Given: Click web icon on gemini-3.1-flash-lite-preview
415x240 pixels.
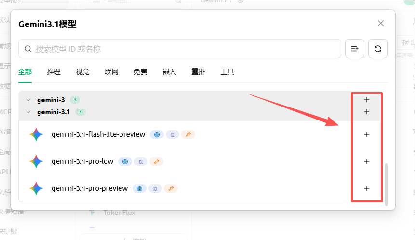Looking at the screenshot, I should pos(157,134).
